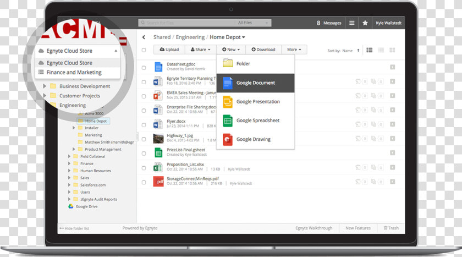Open PDF icon of StorageConnectMinReqs.pdf

click(158, 181)
